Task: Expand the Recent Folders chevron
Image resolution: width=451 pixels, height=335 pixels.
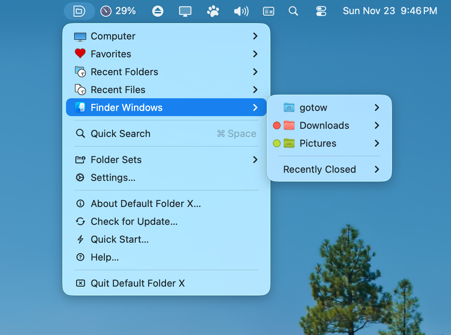Action: tap(255, 72)
